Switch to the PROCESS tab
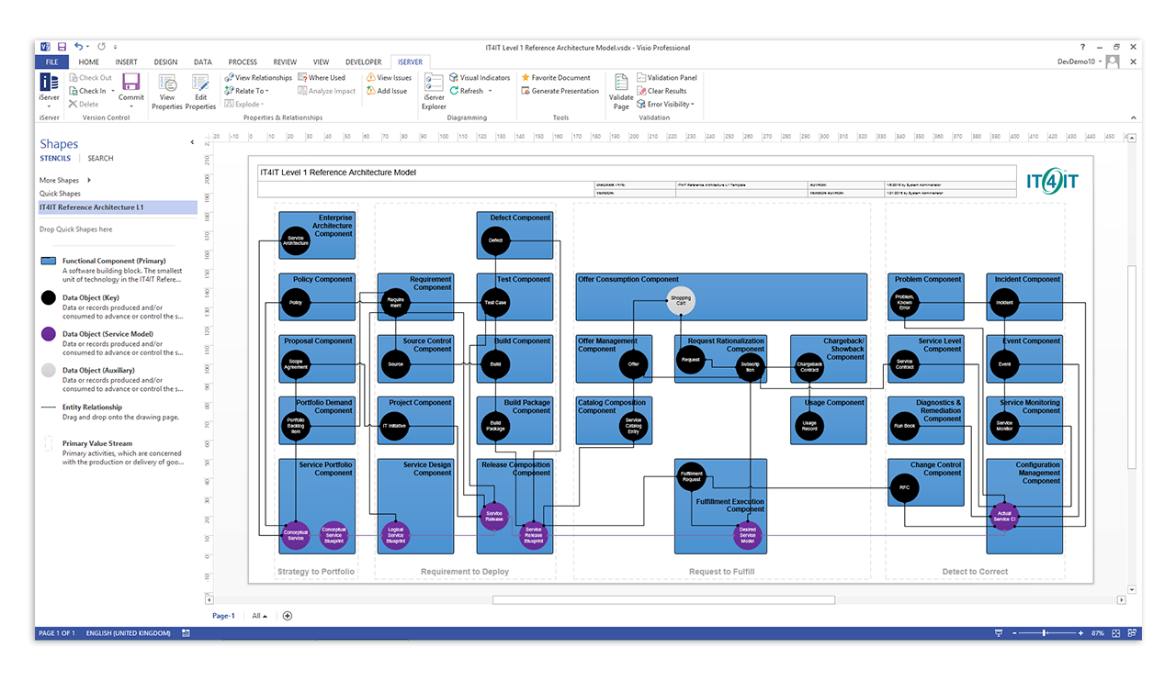 243,62
